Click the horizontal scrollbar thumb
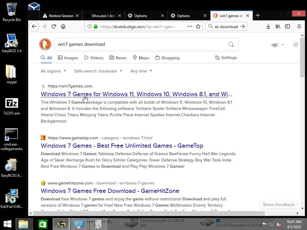The width and height of the screenshot is (307, 230). coord(149,213)
